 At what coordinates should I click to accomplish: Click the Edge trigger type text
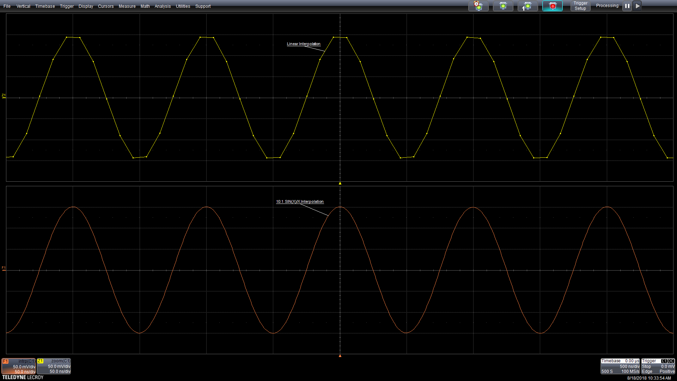[x=647, y=371]
